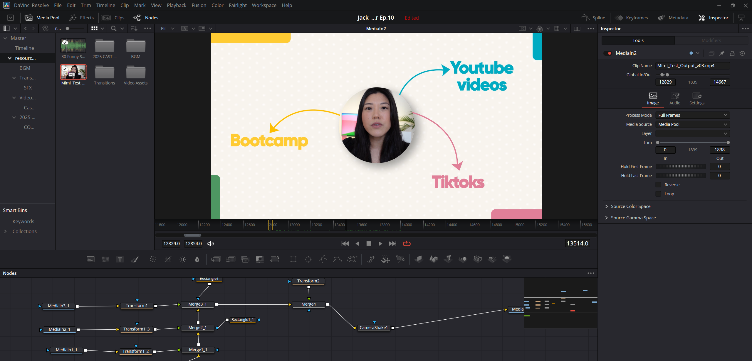Open the Process Mode dropdown
The width and height of the screenshot is (752, 361).
(x=692, y=115)
